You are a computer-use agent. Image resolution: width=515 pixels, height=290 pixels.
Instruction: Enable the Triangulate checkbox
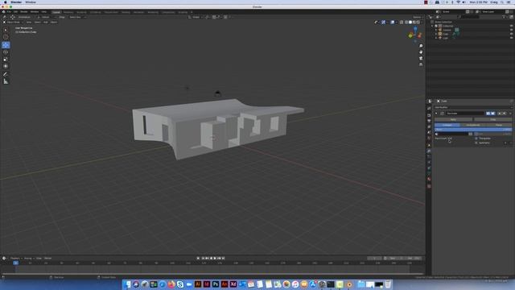[476, 139]
